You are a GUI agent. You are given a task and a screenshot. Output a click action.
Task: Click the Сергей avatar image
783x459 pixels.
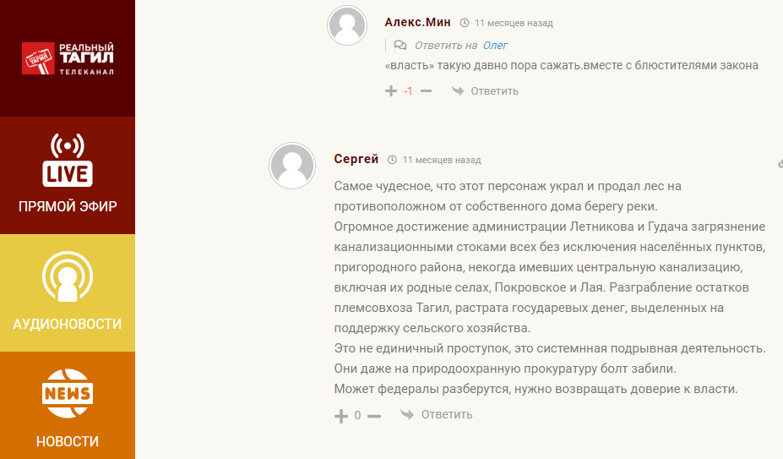[292, 164]
